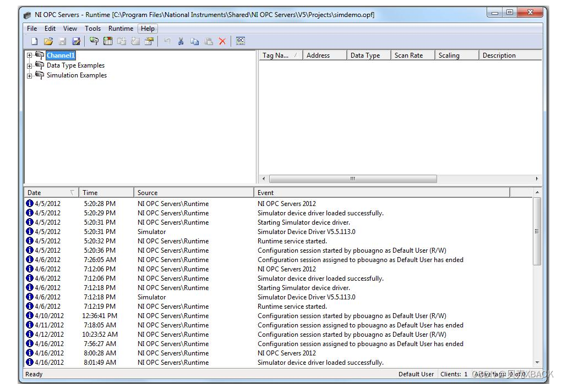Create a new project with the New icon
This screenshot has height=384, width=562.
[x=35, y=41]
